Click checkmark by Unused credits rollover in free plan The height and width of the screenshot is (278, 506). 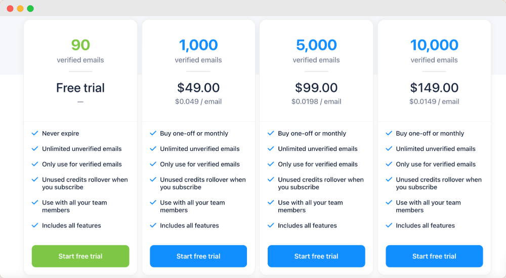pyautogui.click(x=35, y=179)
